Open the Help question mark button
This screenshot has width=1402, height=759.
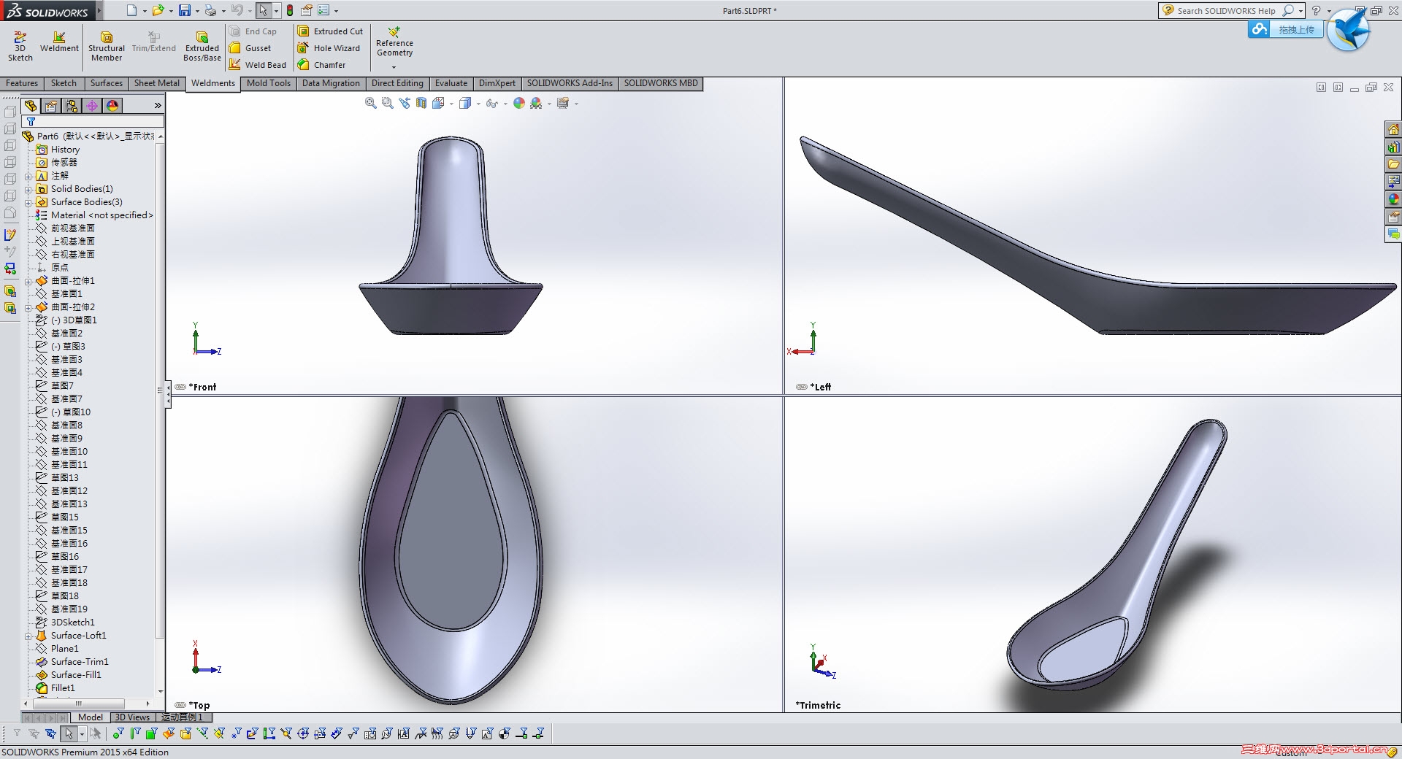[x=1316, y=11]
